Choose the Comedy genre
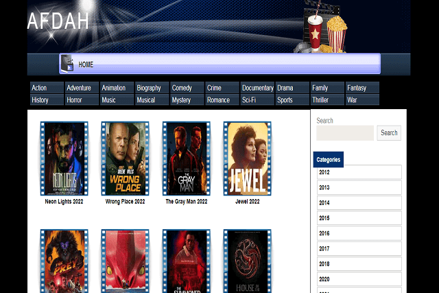This screenshot has width=439, height=293. tap(187, 88)
